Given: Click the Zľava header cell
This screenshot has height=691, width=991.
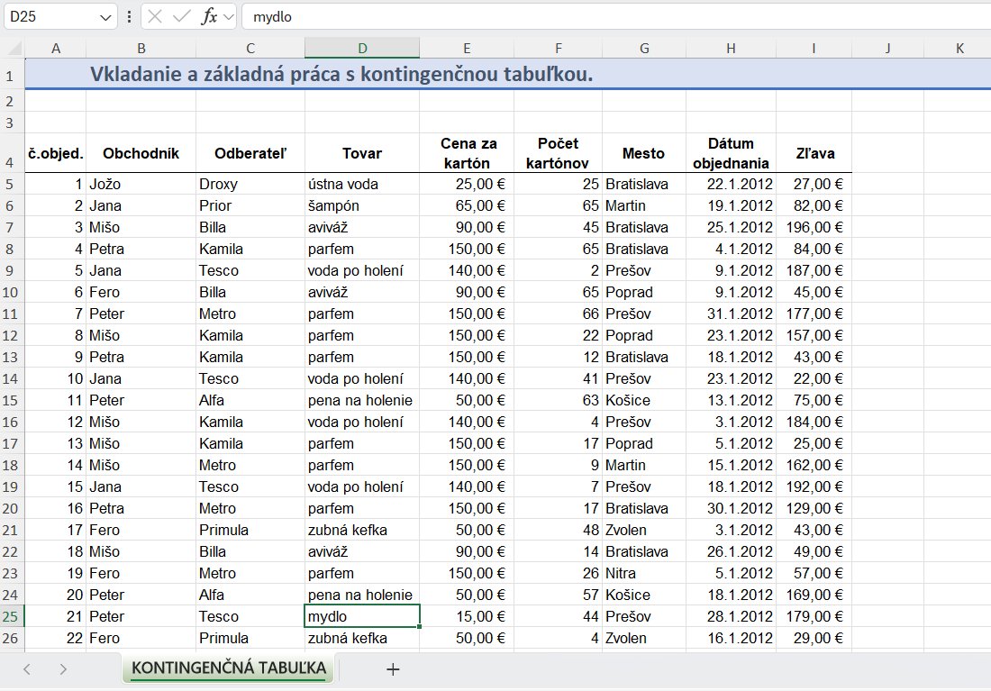Looking at the screenshot, I should coord(814,153).
